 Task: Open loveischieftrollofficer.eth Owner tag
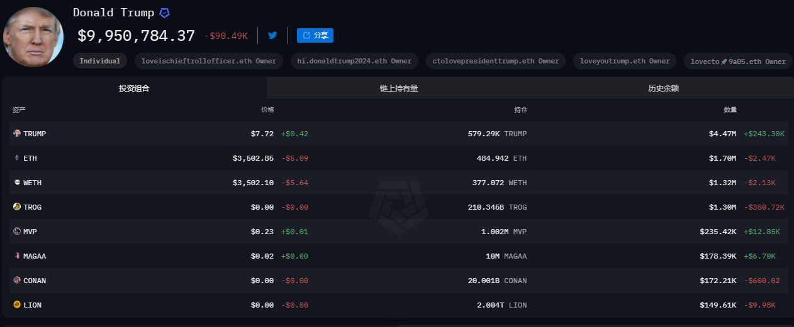click(209, 61)
